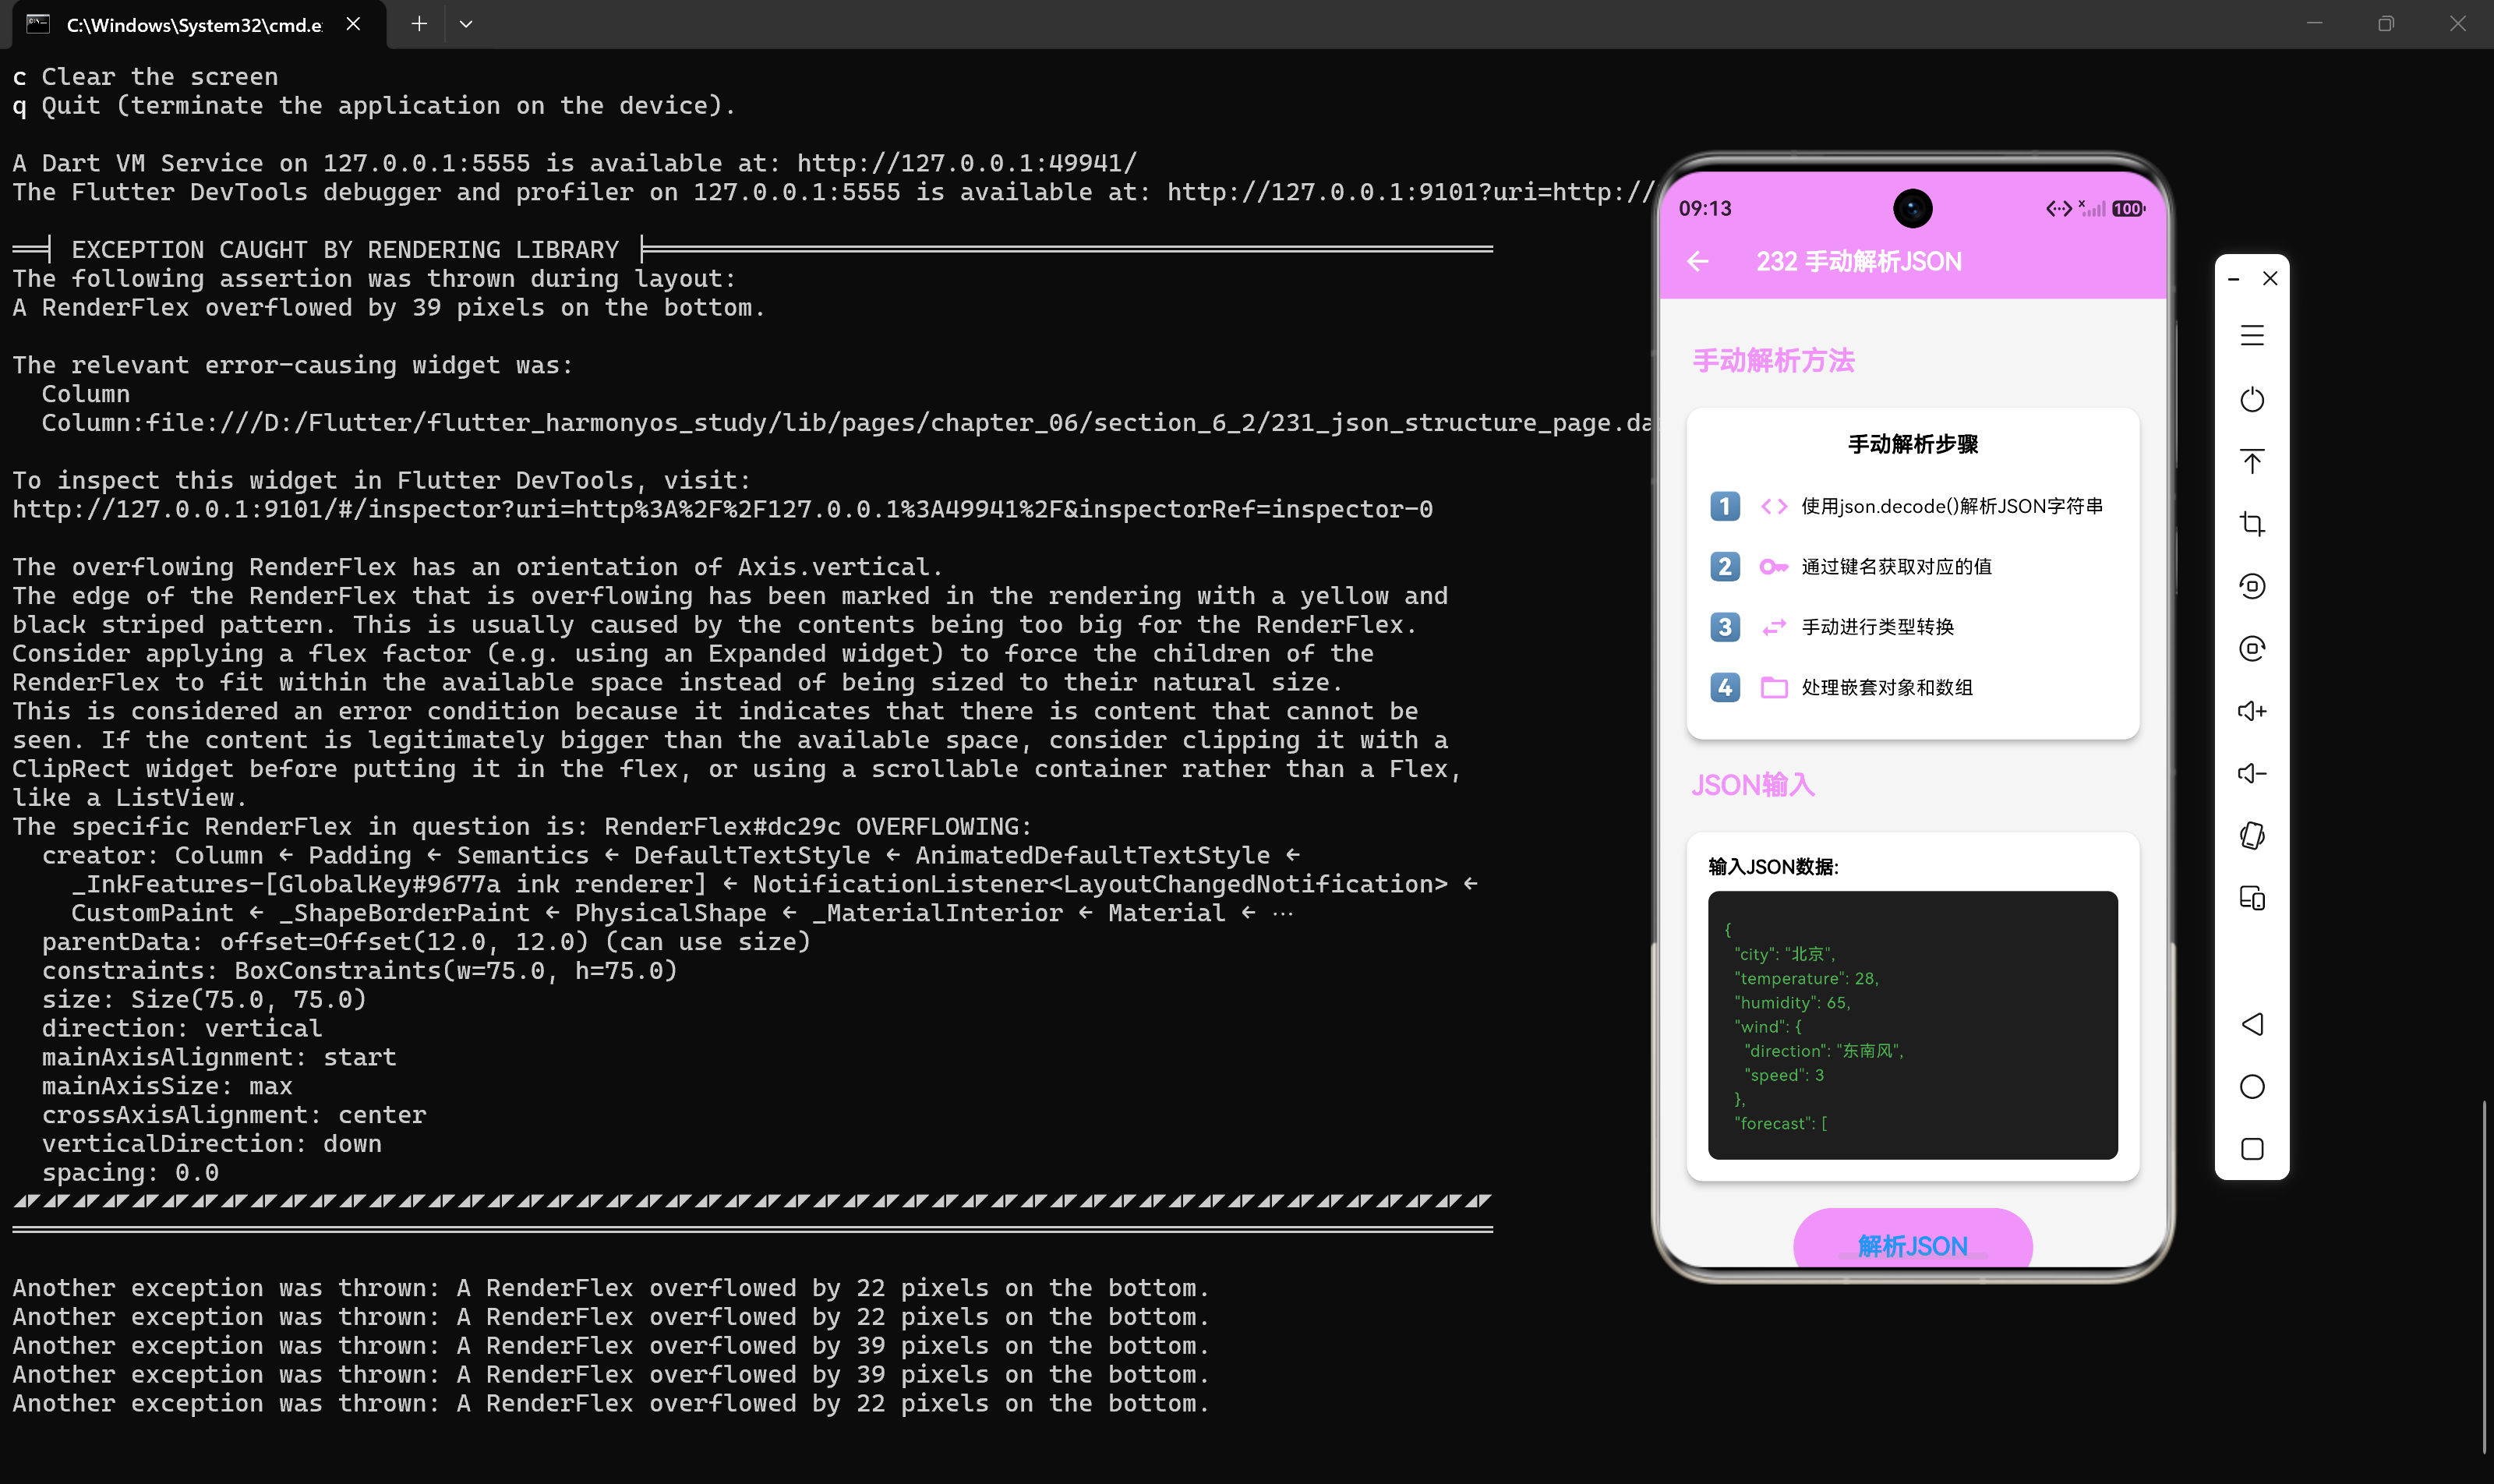The width and height of the screenshot is (2494, 1484).
Task: Open a new terminal tab with the plus button
Action: point(419,24)
